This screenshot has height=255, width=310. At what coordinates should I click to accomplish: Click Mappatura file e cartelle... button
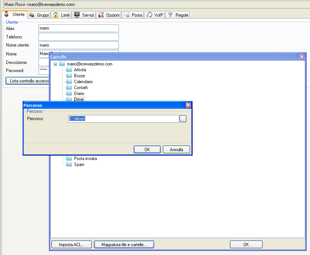point(124,245)
